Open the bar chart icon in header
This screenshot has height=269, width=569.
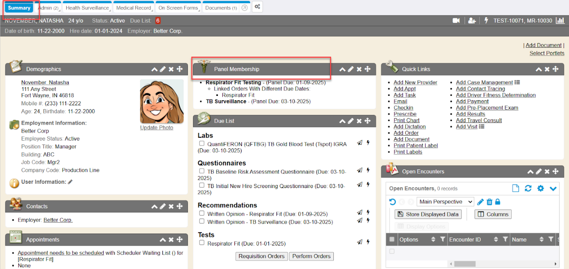tap(560, 20)
